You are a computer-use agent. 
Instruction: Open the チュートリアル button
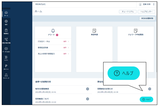128,12
